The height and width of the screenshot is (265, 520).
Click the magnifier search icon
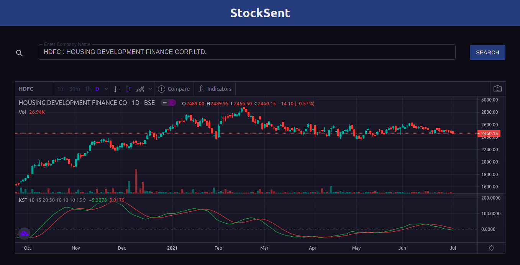(x=19, y=53)
